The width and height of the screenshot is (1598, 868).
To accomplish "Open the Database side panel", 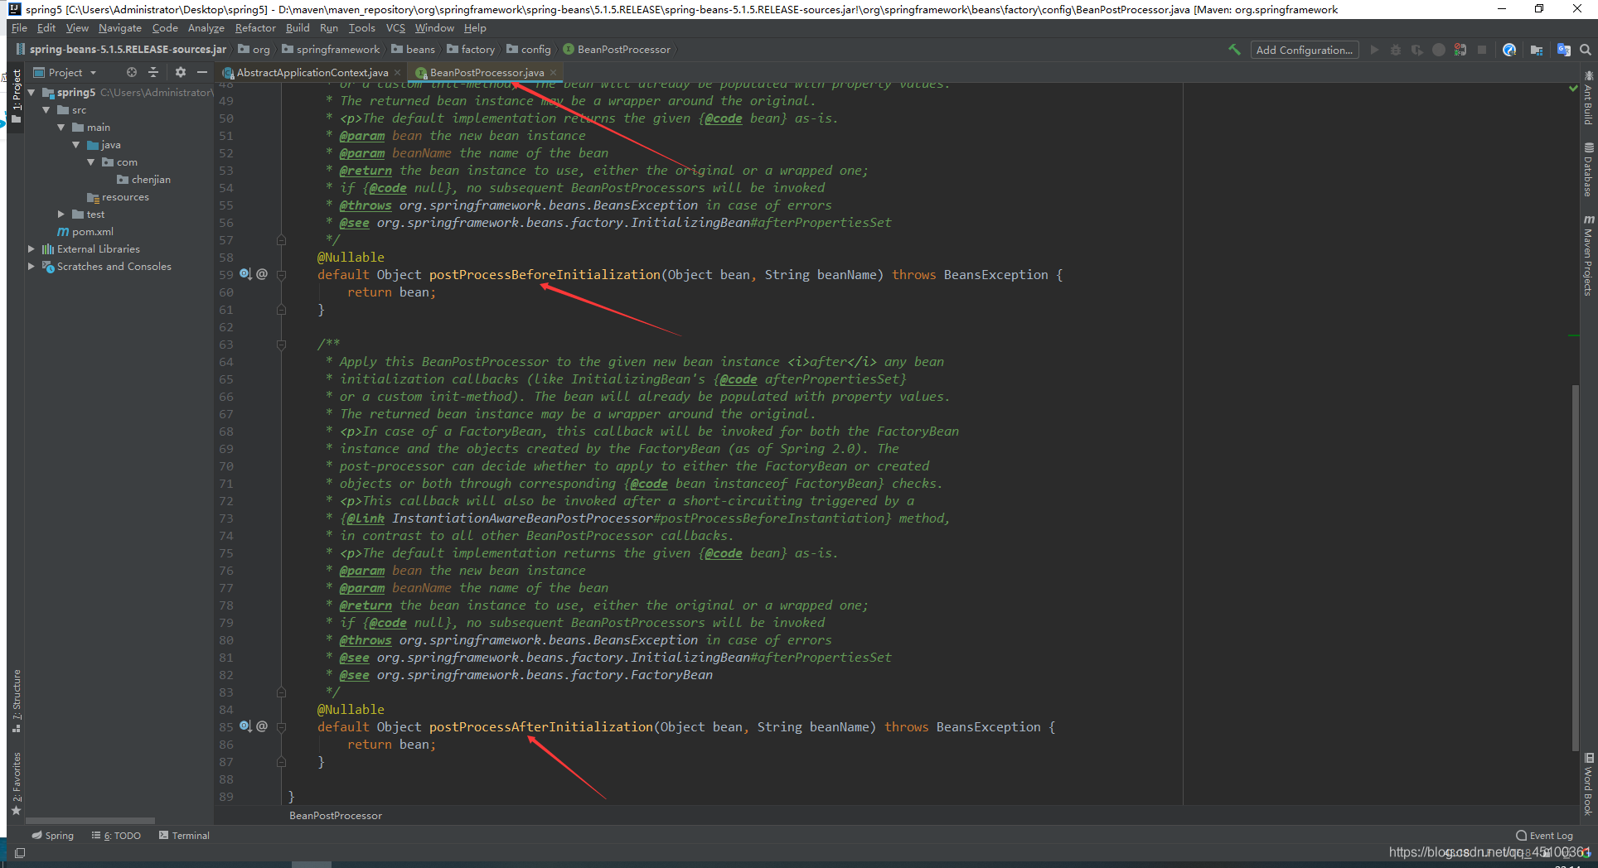I will [x=1588, y=170].
